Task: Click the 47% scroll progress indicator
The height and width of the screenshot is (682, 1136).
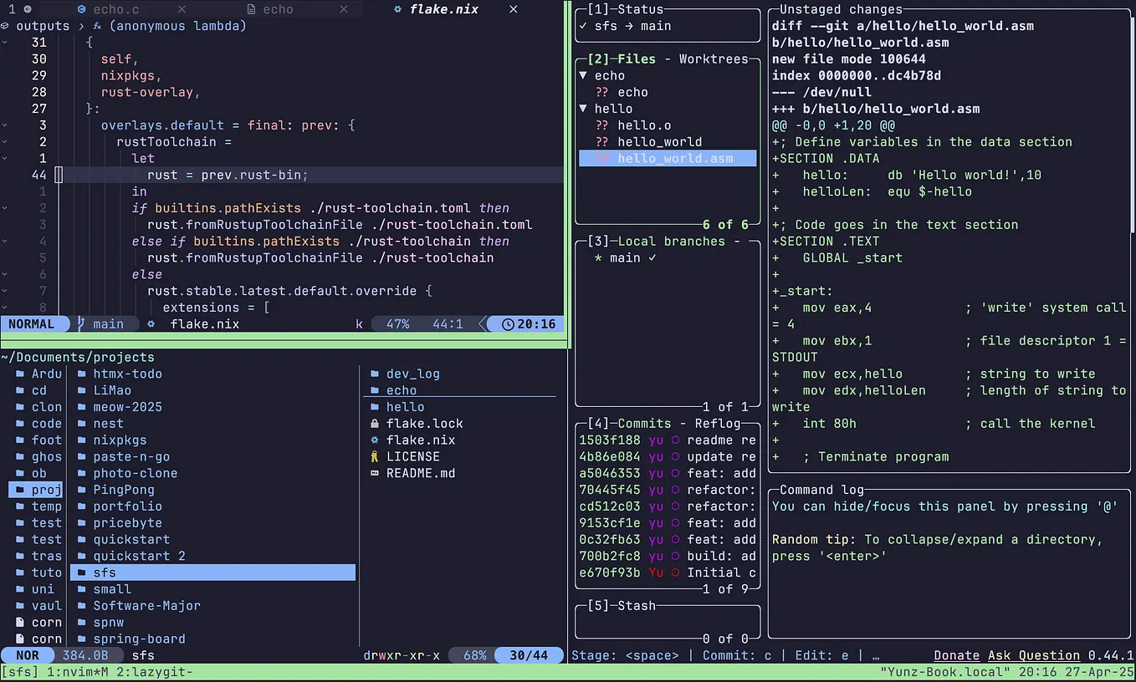Action: pyautogui.click(x=397, y=323)
